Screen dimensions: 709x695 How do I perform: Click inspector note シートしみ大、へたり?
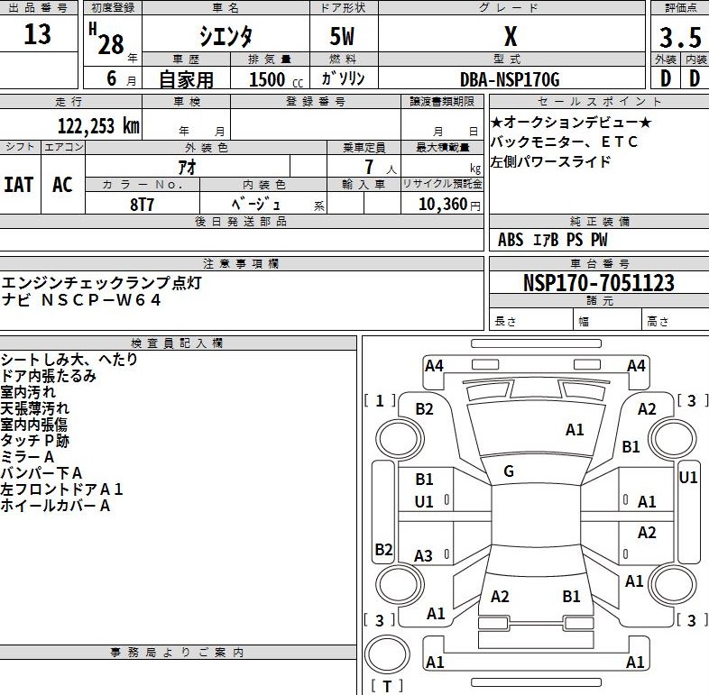coord(69,360)
